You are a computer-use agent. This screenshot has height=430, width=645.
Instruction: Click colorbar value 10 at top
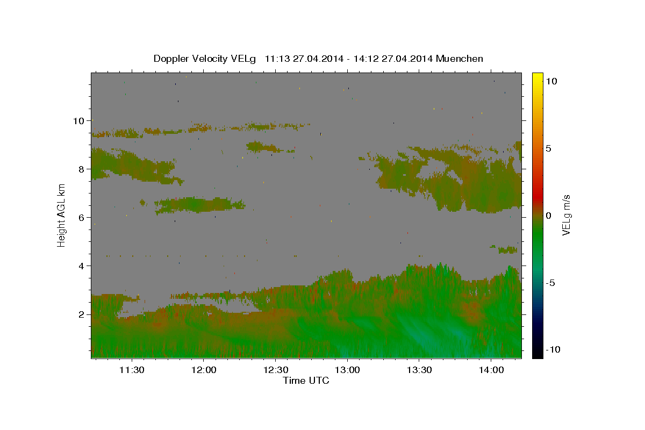pyautogui.click(x=551, y=81)
